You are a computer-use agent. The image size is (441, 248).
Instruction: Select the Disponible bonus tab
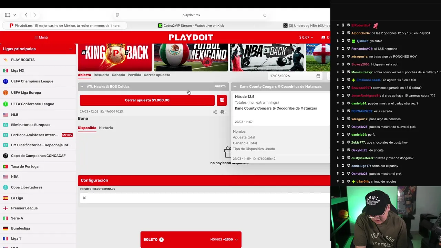(x=87, y=128)
